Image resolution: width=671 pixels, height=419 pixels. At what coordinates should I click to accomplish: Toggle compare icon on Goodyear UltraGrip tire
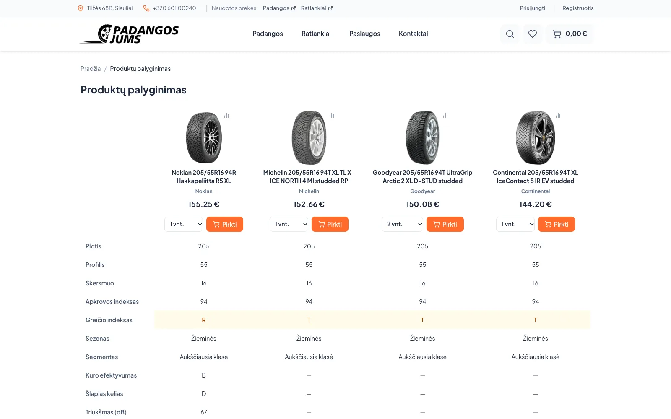click(445, 115)
